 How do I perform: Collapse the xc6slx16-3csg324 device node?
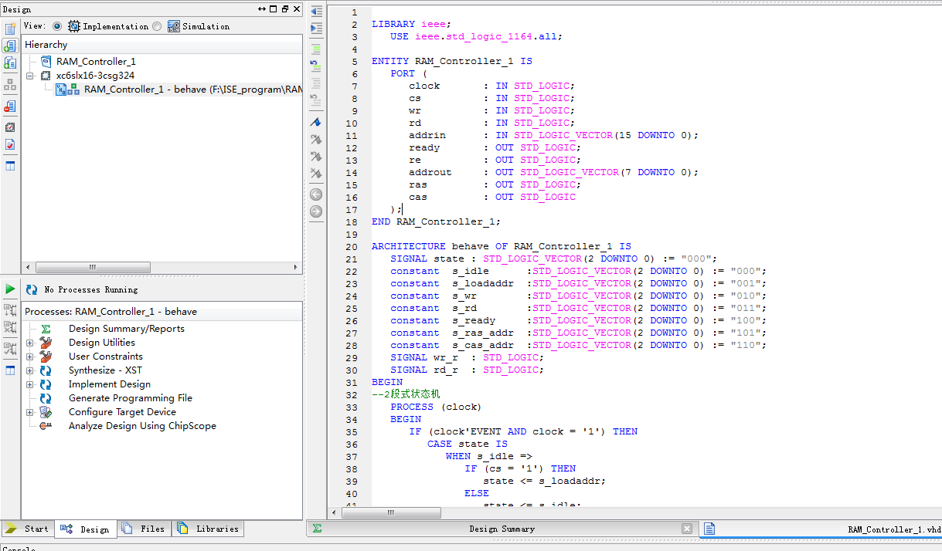click(x=30, y=76)
